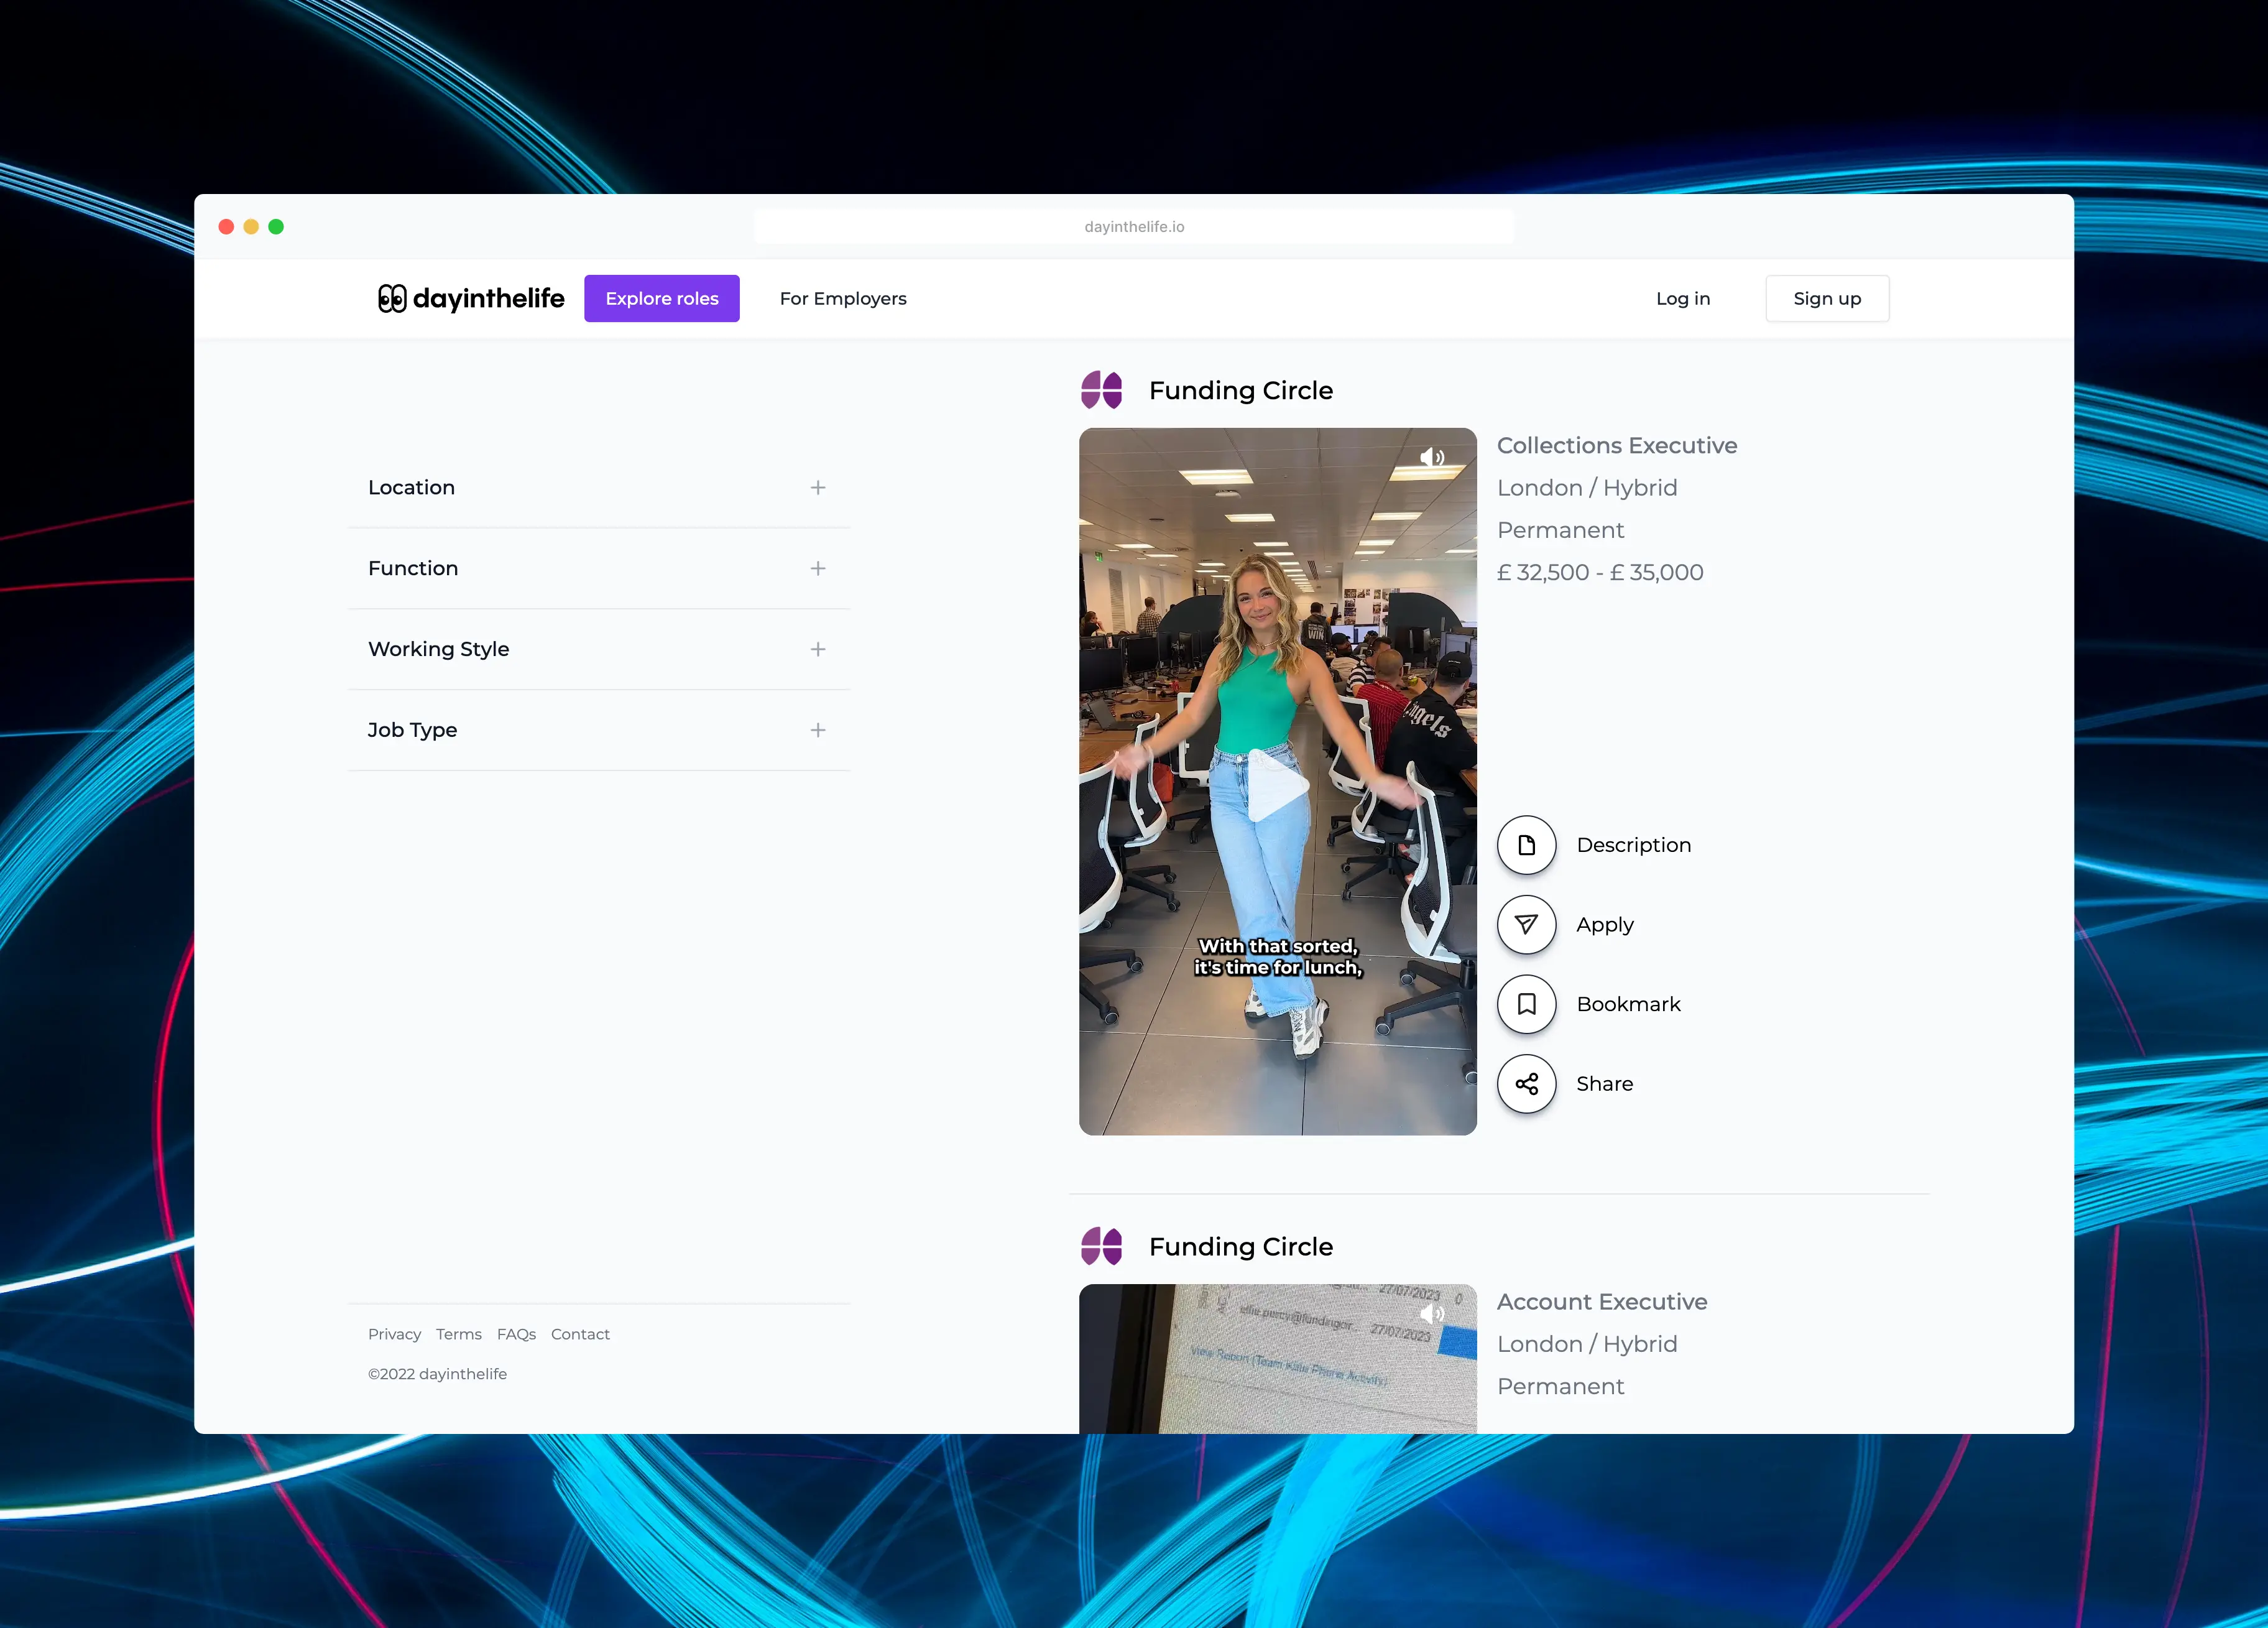Image resolution: width=2268 pixels, height=1628 pixels.
Task: Click the yellow minimize window button
Action: tap(251, 227)
